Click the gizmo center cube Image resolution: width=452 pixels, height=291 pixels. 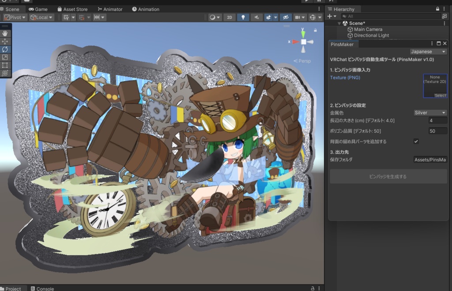click(x=304, y=42)
